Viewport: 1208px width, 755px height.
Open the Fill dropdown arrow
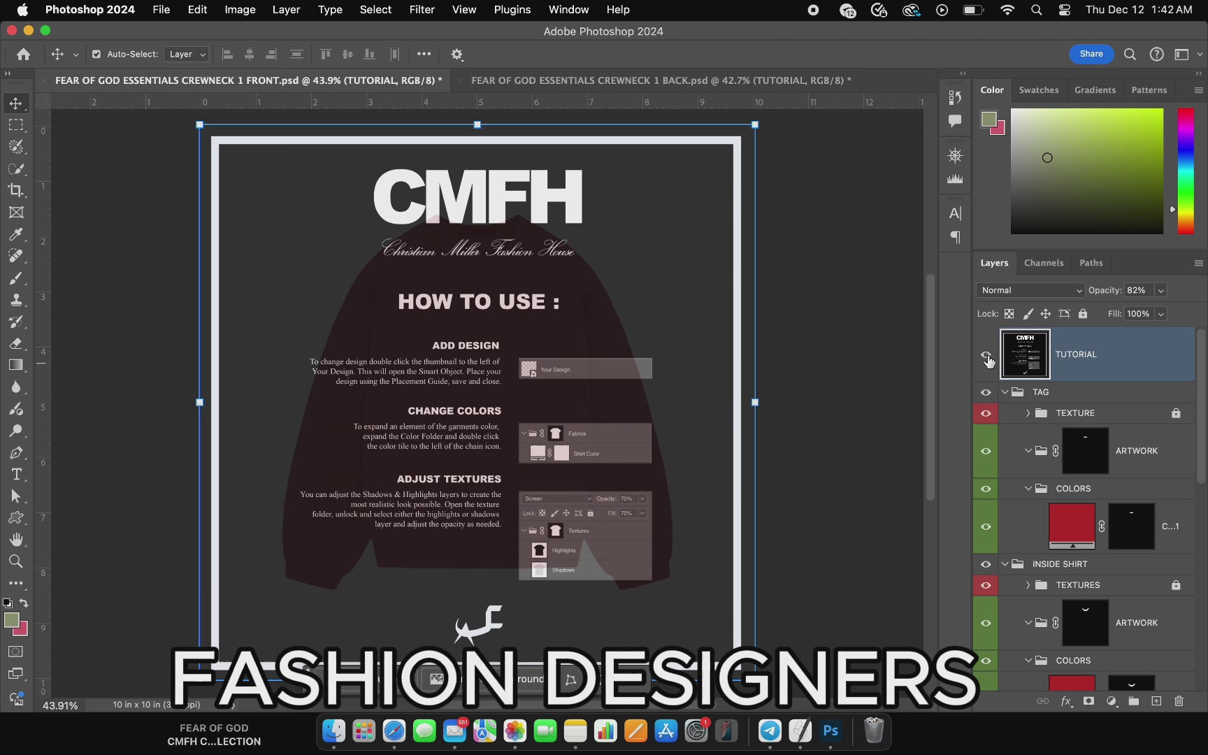1161,314
